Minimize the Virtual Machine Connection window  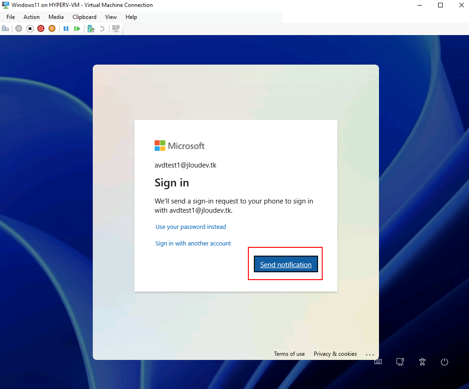point(420,5)
